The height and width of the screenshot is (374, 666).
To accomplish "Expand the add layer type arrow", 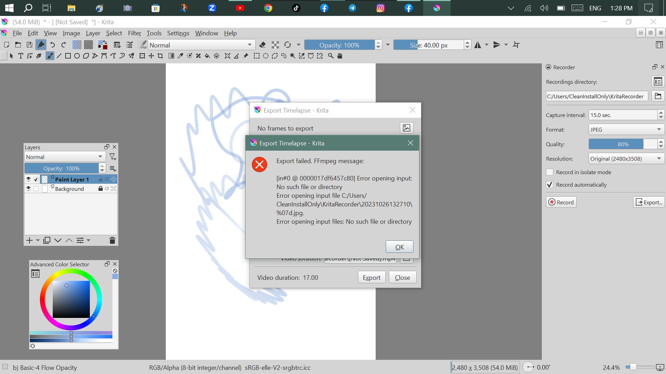I will [x=38, y=240].
